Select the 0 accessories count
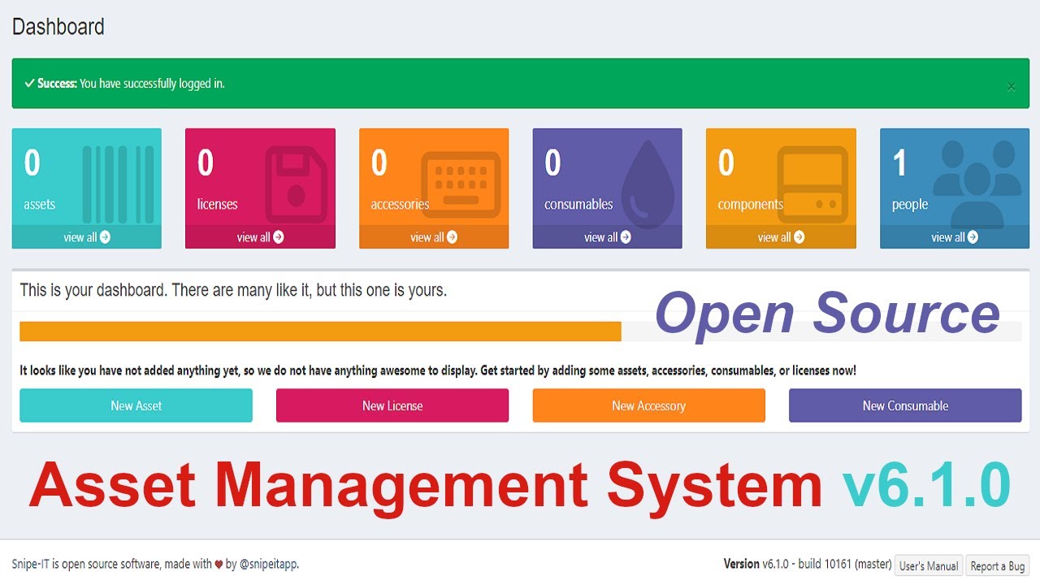 point(379,163)
